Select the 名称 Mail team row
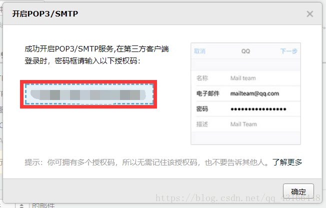The width and height of the screenshot is (326, 208). point(245,78)
